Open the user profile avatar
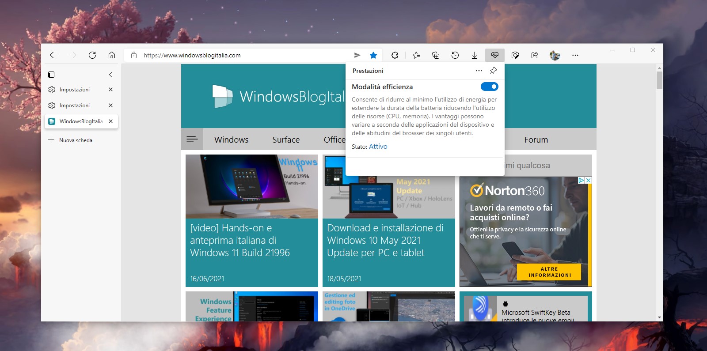Viewport: 707px width, 351px height. coord(555,55)
